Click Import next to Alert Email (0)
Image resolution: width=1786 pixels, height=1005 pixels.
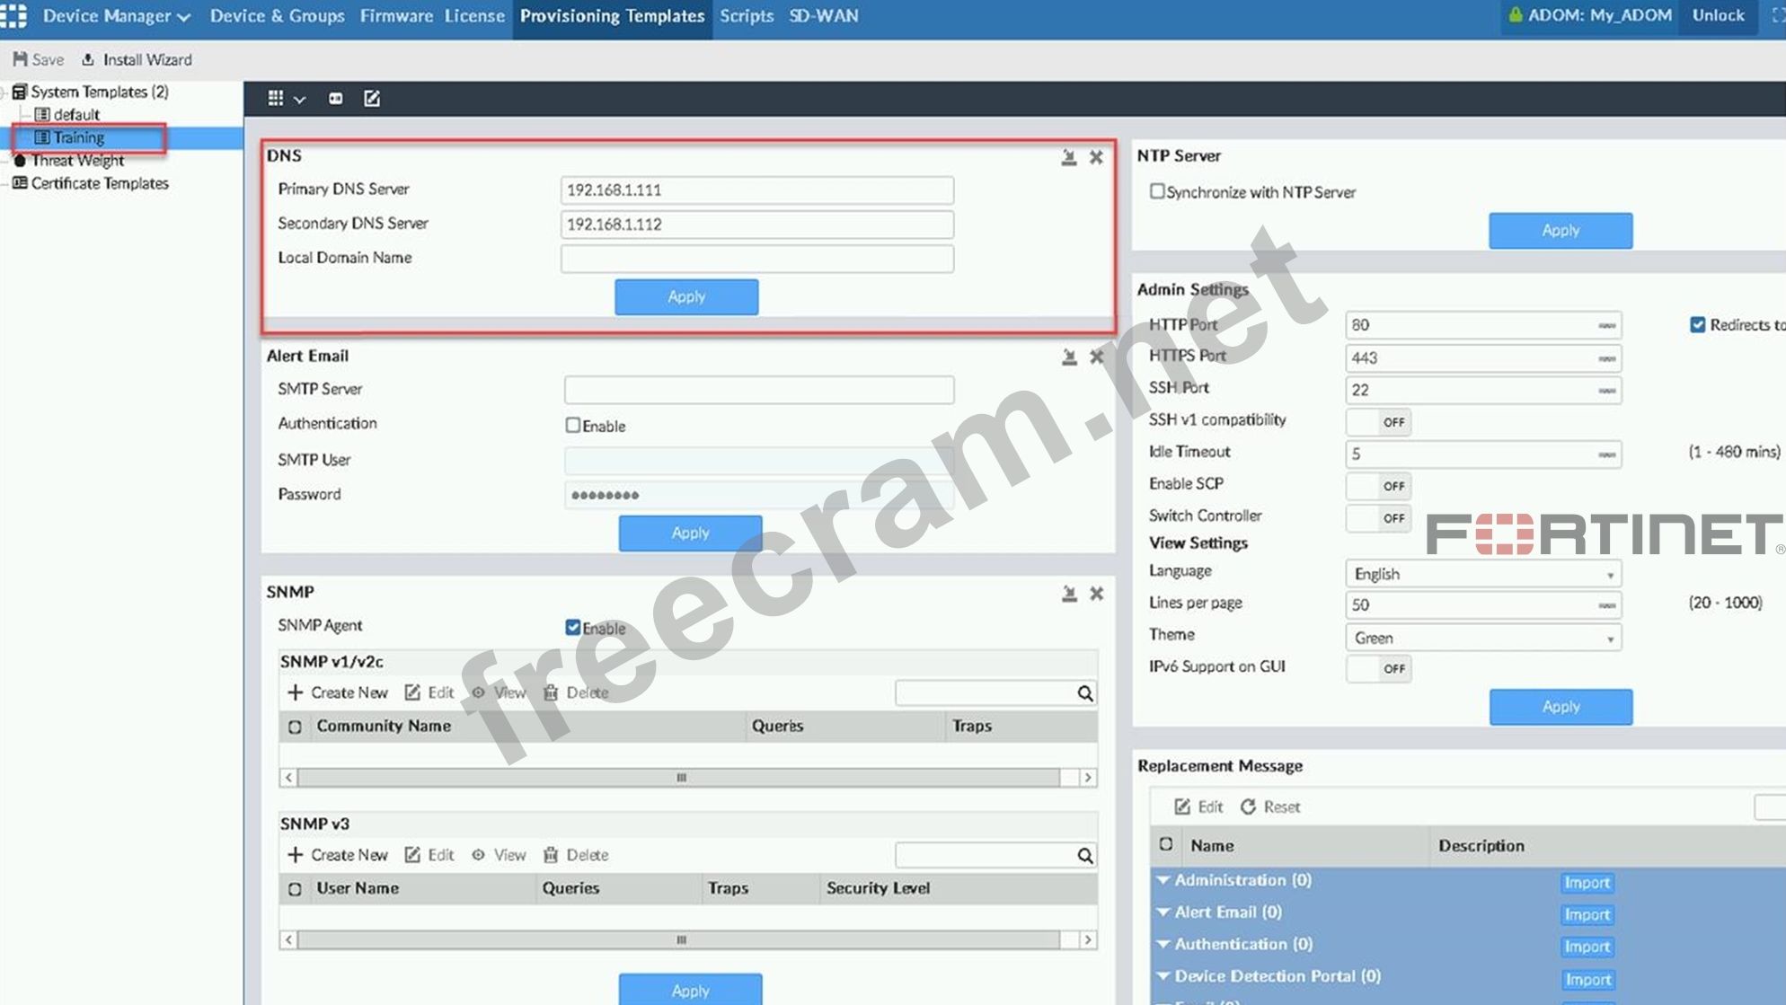1587,914
